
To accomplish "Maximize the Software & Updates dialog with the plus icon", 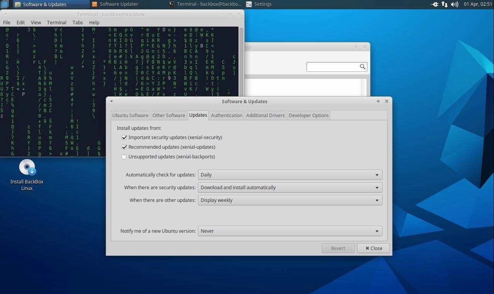I will (378, 101).
